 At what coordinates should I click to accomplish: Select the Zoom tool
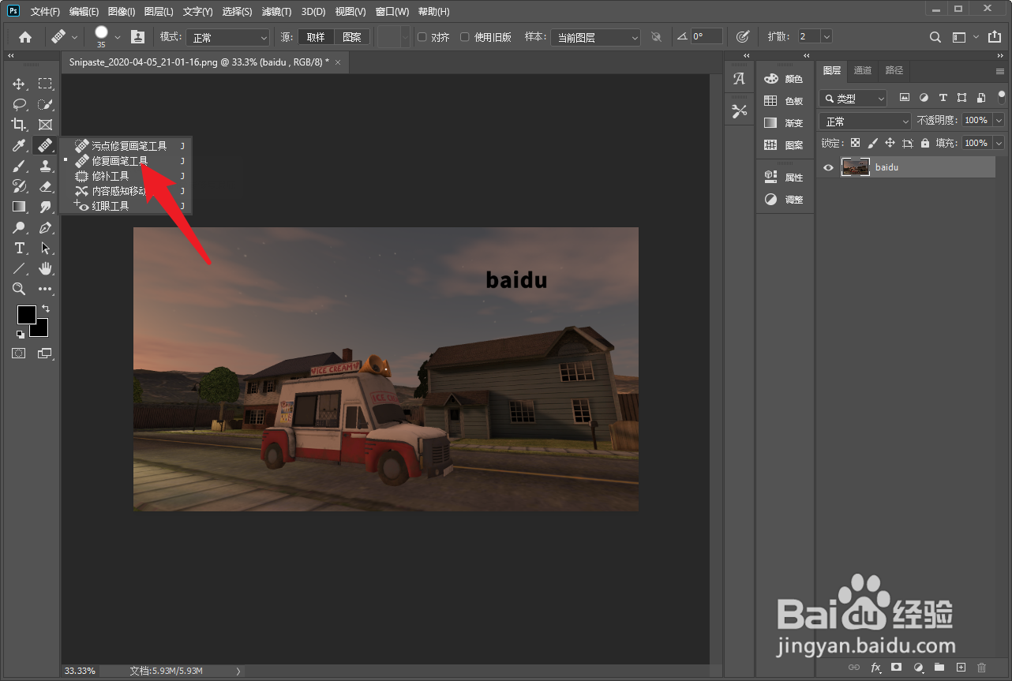point(19,289)
